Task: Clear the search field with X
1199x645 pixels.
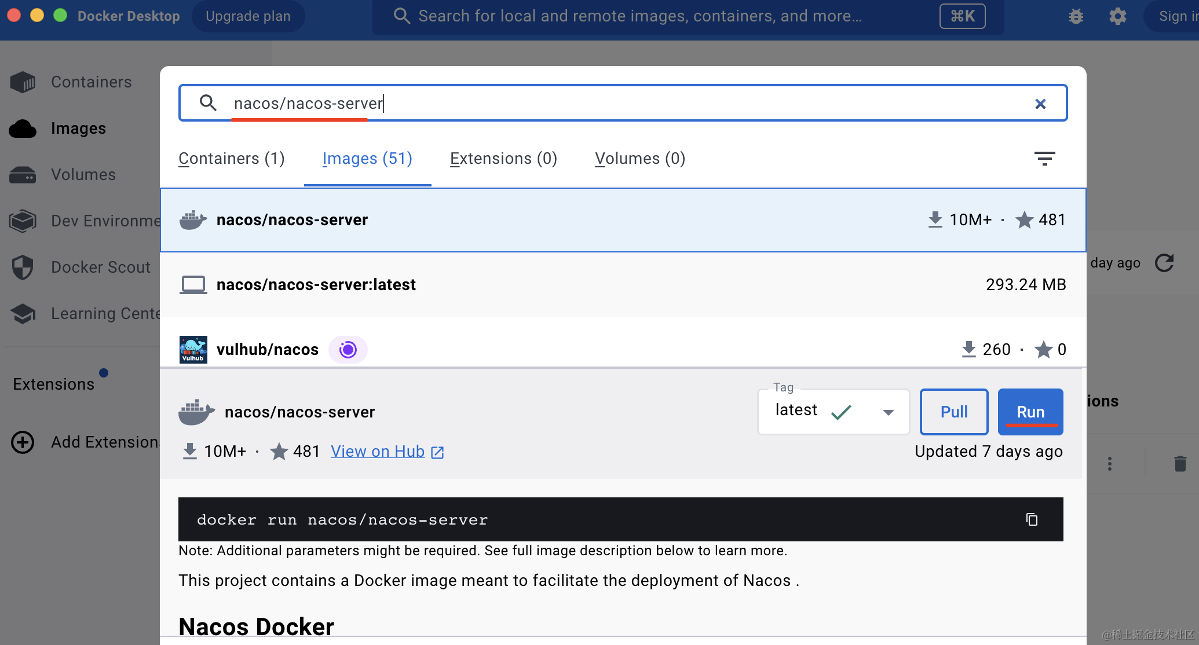Action: coord(1040,104)
